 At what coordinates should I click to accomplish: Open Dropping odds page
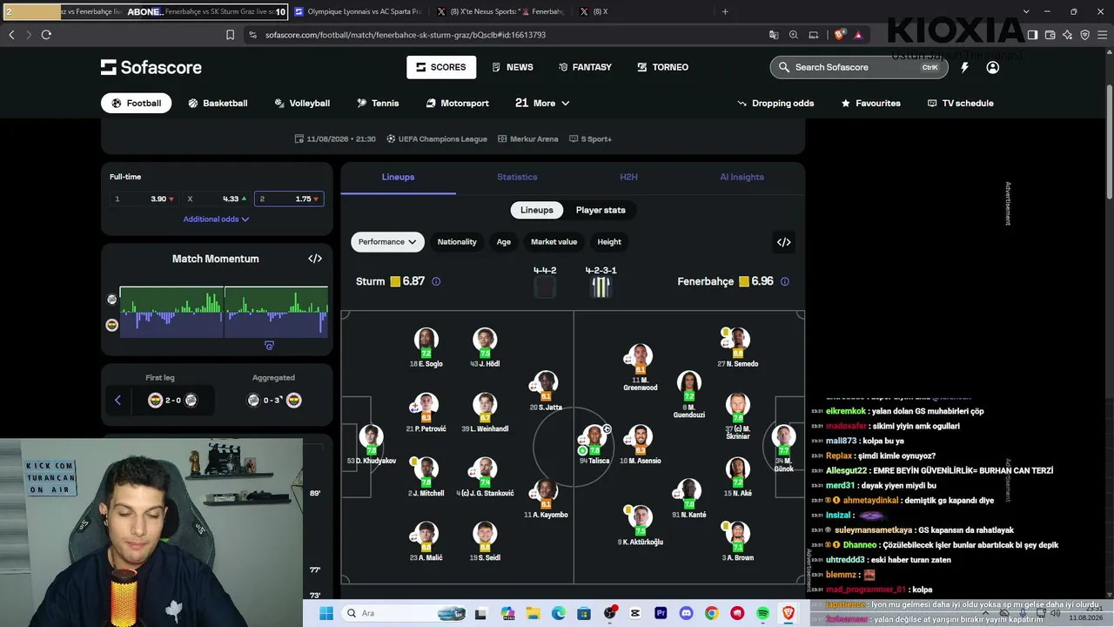(x=775, y=103)
